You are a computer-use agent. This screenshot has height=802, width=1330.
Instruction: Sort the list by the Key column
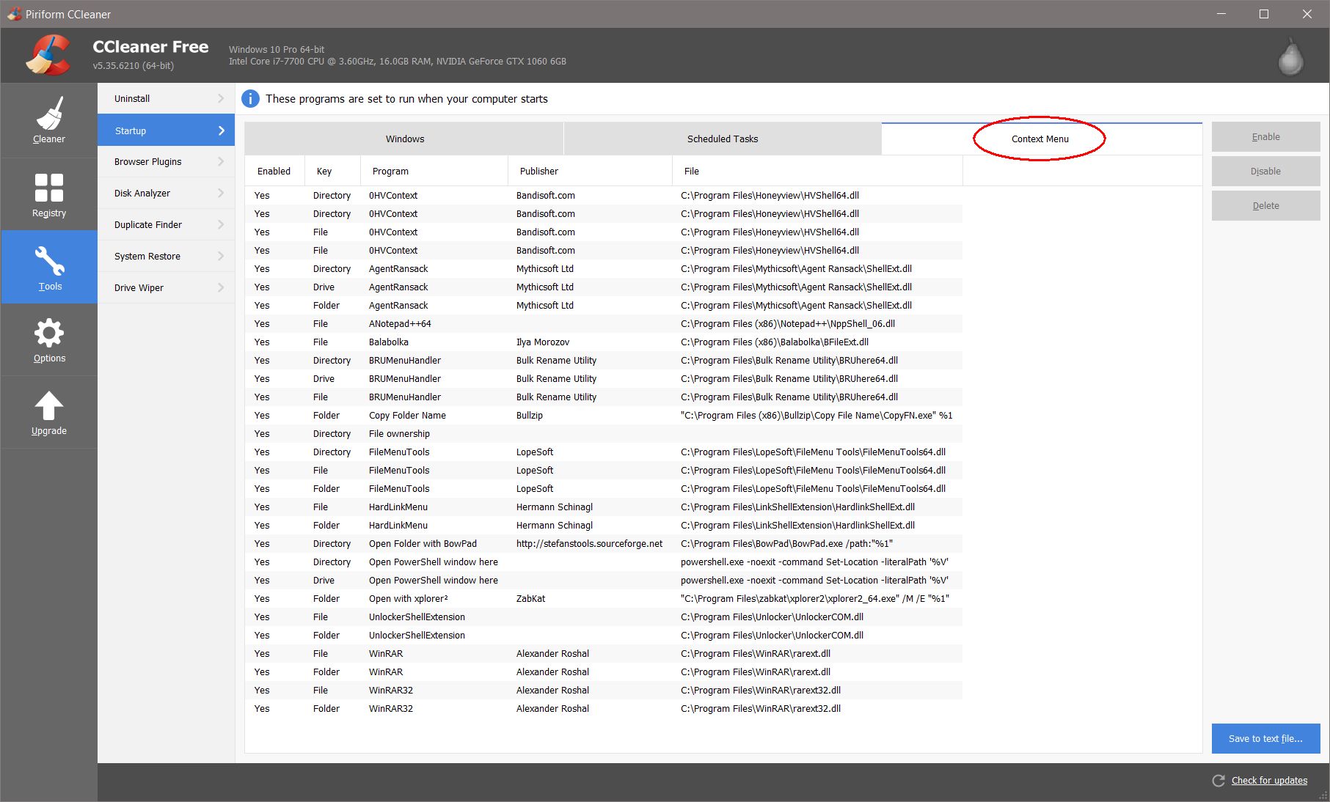[x=332, y=171]
